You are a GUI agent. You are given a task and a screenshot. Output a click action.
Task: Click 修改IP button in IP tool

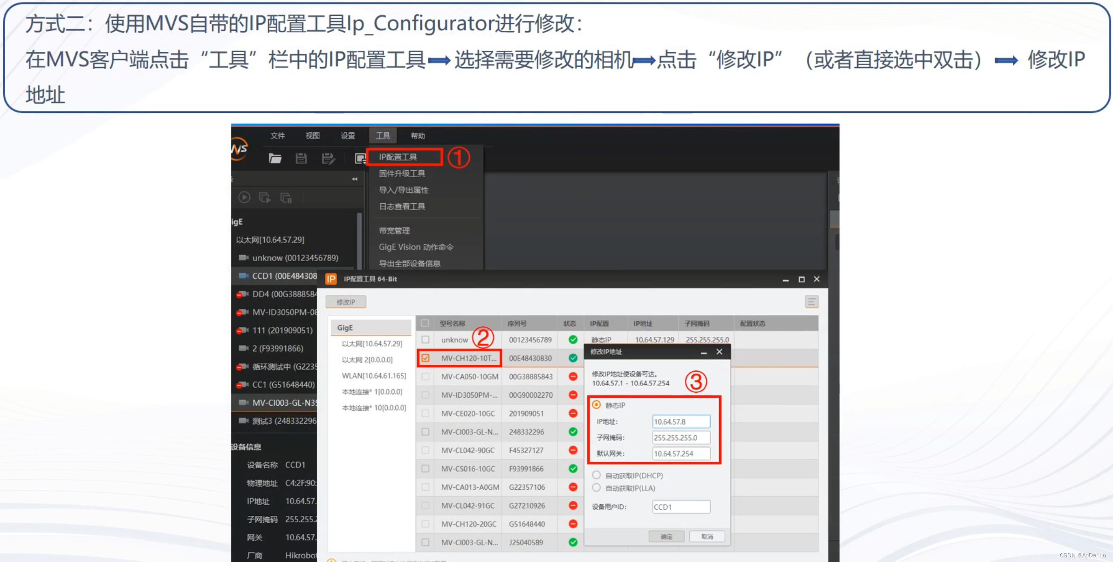pyautogui.click(x=346, y=302)
